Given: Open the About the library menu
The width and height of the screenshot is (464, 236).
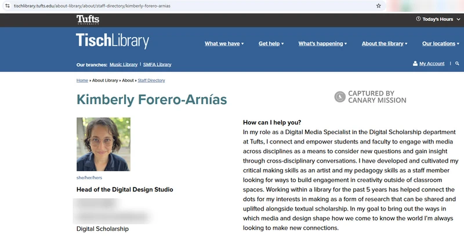Looking at the screenshot, I should [385, 43].
